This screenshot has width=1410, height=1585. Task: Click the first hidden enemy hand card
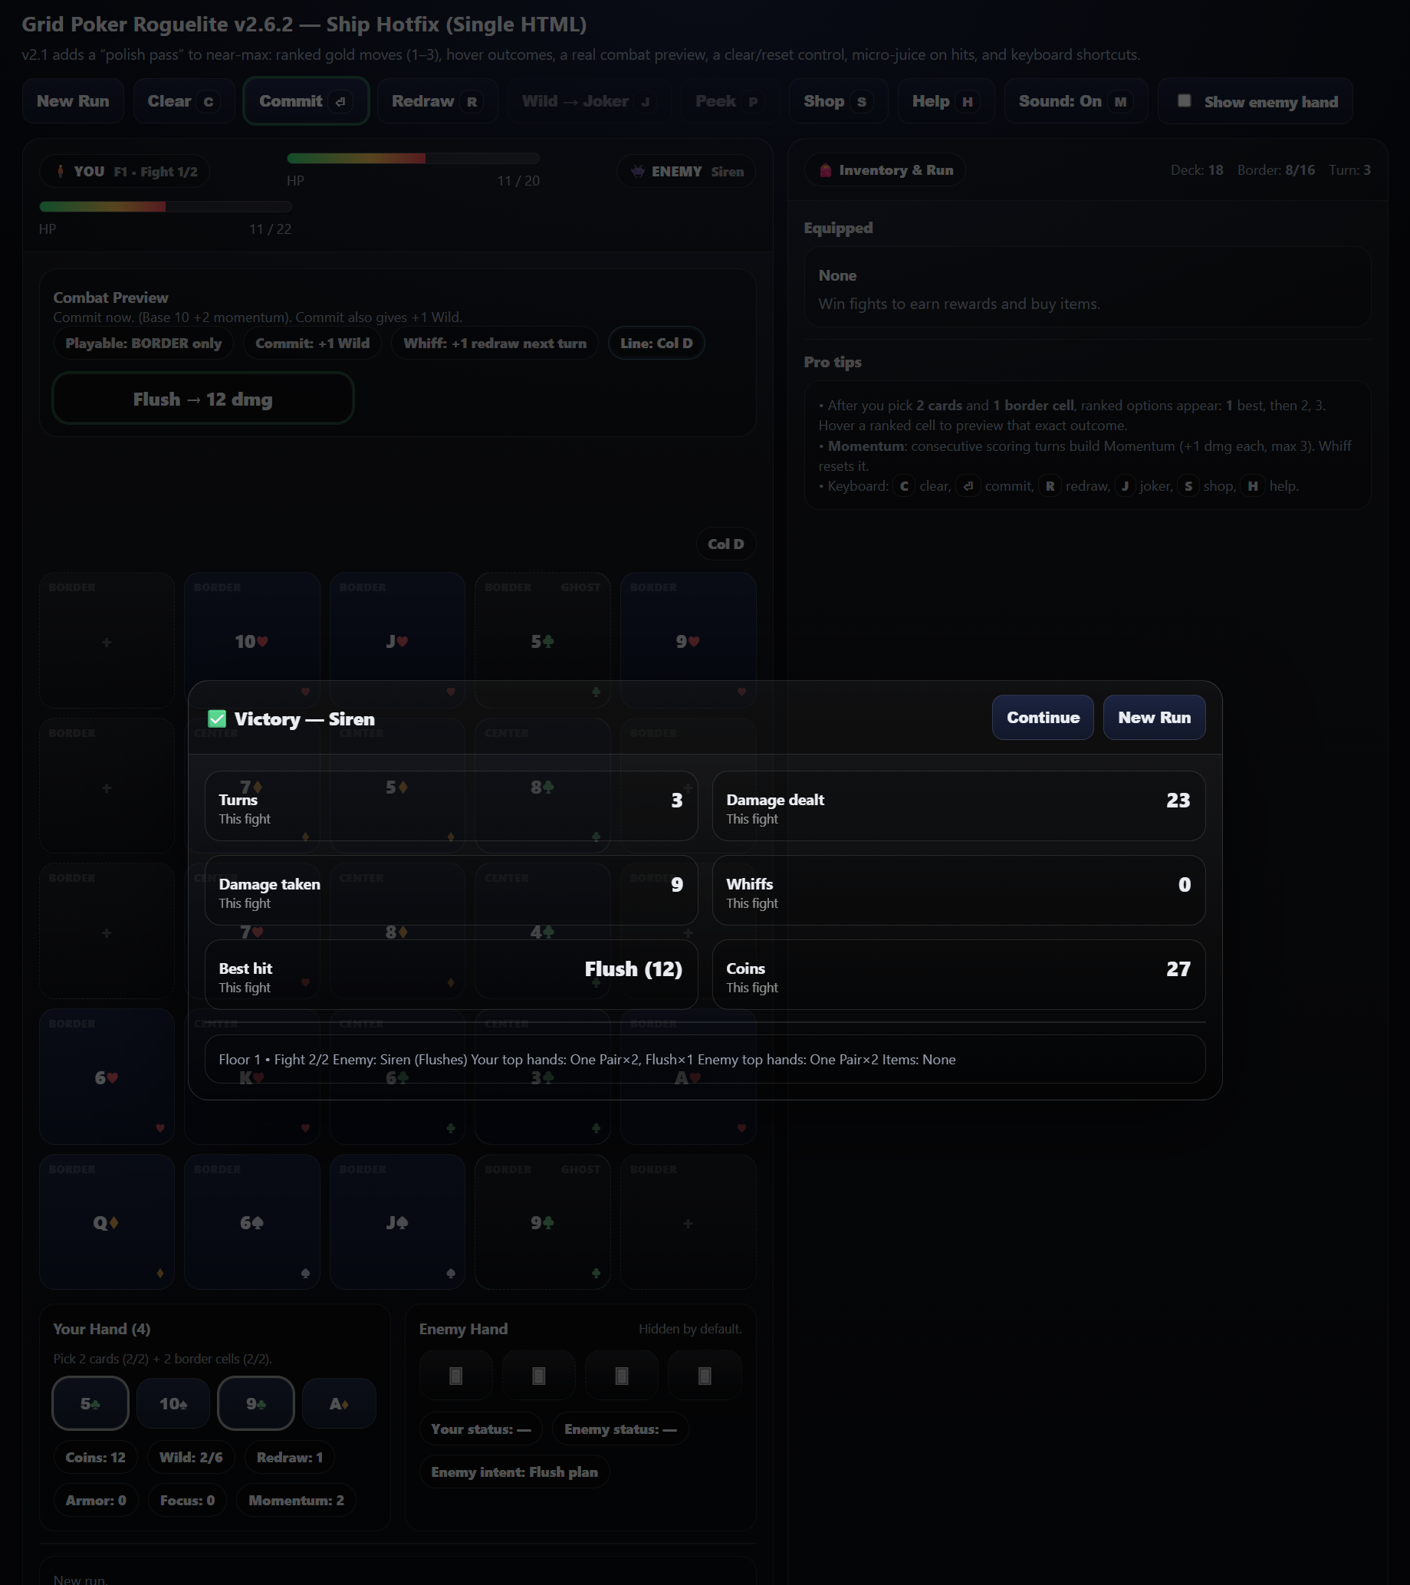(455, 1375)
